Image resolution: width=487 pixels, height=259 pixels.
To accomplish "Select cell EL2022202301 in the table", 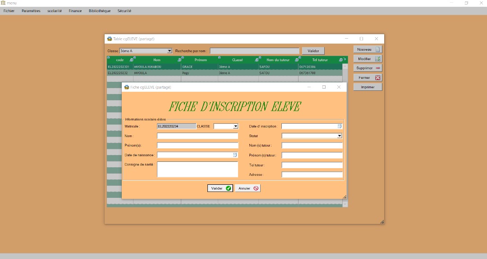I will click(x=120, y=67).
